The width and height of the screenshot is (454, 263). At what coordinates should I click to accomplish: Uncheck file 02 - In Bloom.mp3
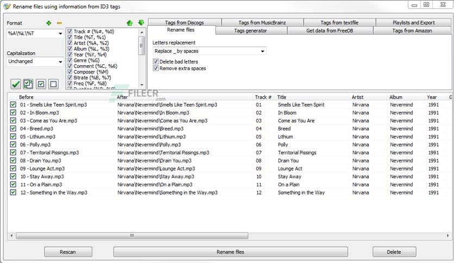pyautogui.click(x=13, y=112)
